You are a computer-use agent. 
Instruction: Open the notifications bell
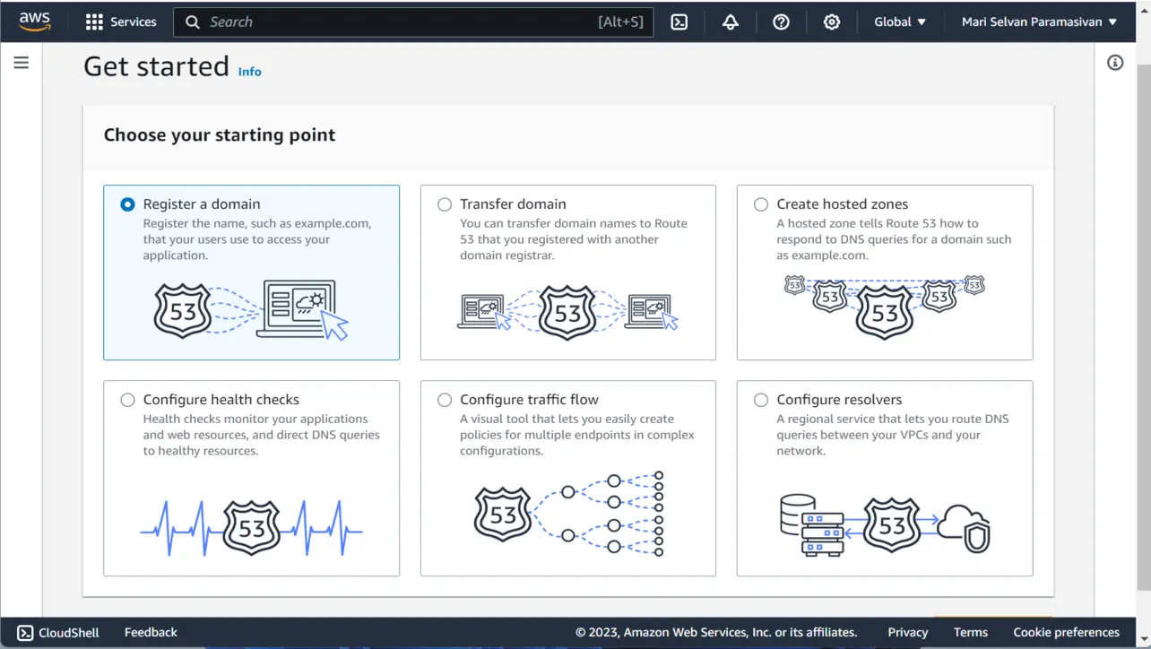731,22
